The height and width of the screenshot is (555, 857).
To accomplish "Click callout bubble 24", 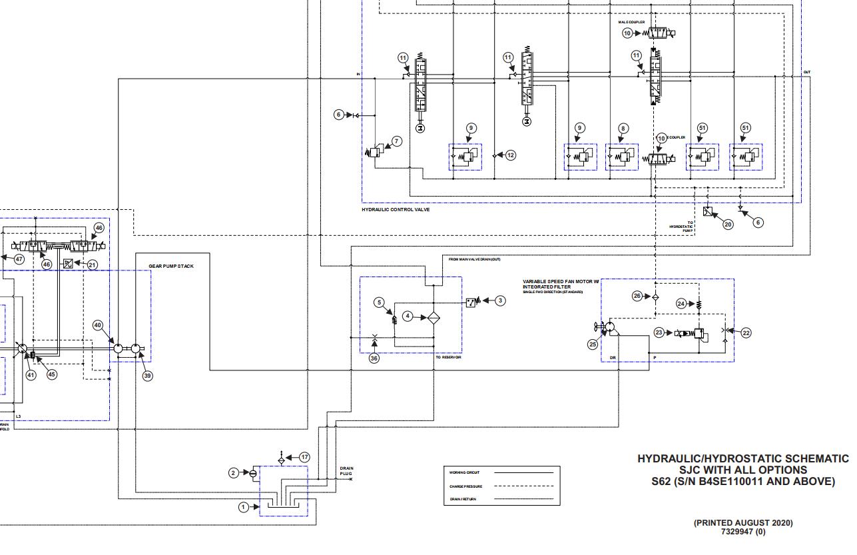I will (x=681, y=304).
